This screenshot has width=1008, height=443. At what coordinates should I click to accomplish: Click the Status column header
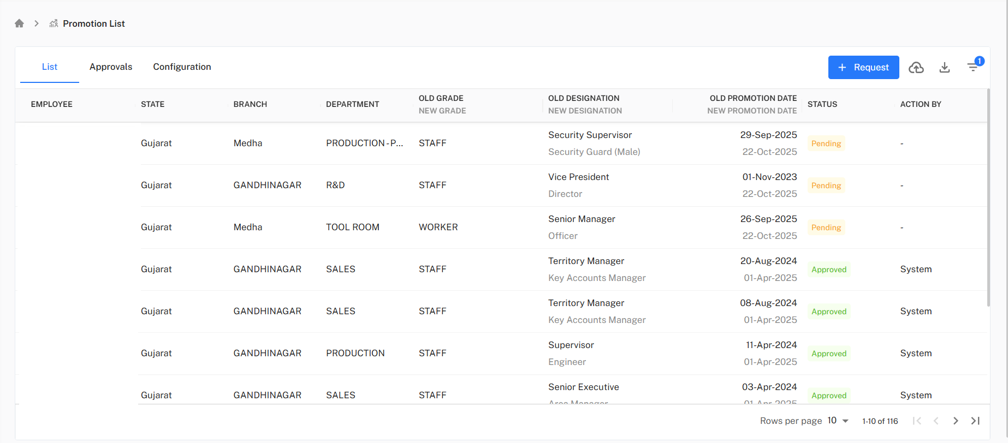(822, 104)
